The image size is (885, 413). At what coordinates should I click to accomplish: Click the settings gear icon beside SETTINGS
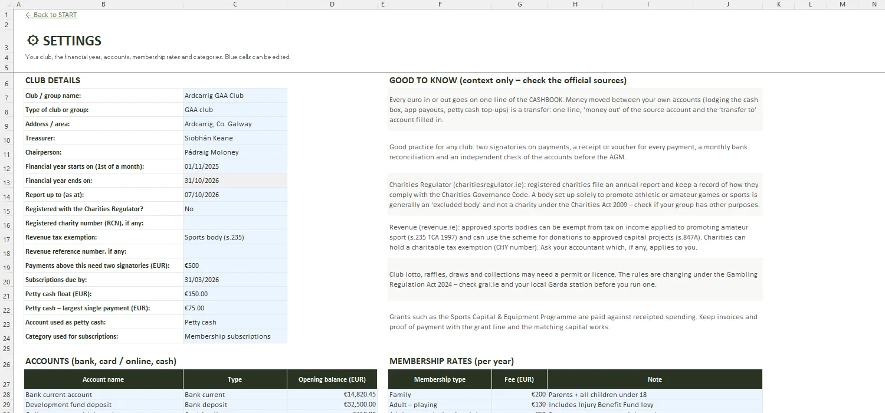(33, 41)
